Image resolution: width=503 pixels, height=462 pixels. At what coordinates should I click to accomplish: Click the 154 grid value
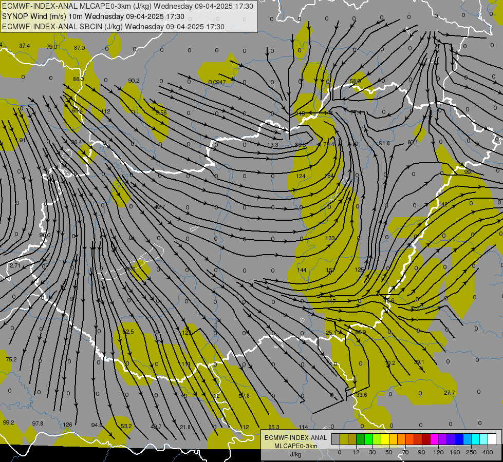coord(329,176)
